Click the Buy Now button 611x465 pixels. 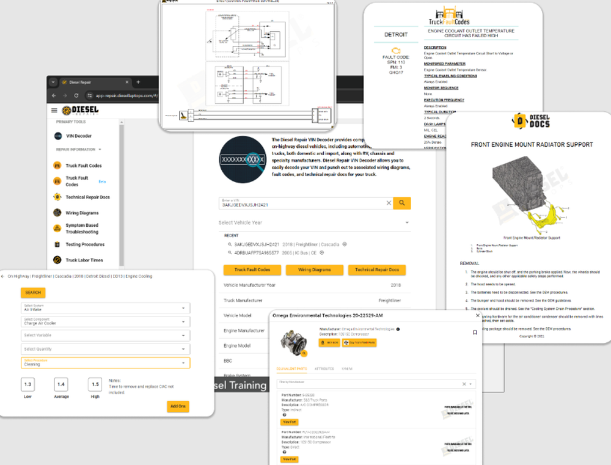pyautogui.click(x=329, y=343)
